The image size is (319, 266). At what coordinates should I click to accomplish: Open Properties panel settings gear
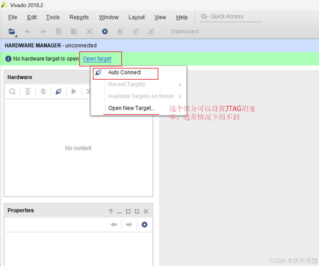145,225
